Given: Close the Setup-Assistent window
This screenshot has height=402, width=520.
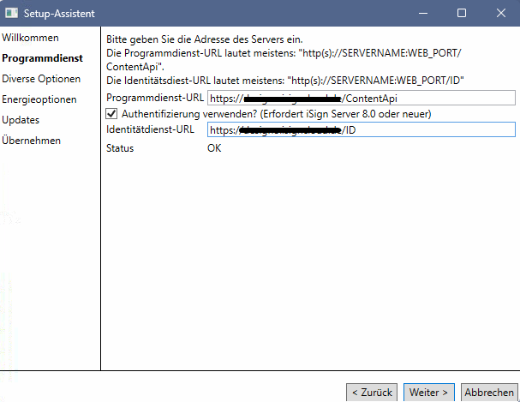Looking at the screenshot, I should (501, 13).
